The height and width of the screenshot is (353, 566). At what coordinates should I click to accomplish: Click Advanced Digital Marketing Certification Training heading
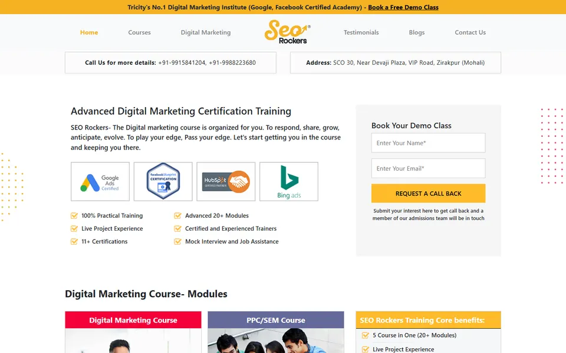point(181,111)
